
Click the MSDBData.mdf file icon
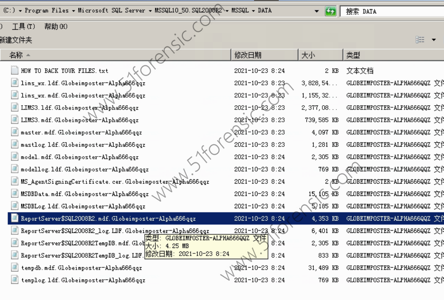pos(15,194)
